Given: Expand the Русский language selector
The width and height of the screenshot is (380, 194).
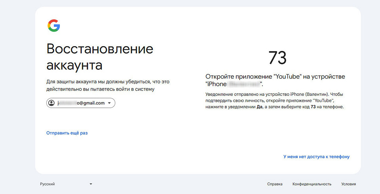Looking at the screenshot, I should point(66,184).
